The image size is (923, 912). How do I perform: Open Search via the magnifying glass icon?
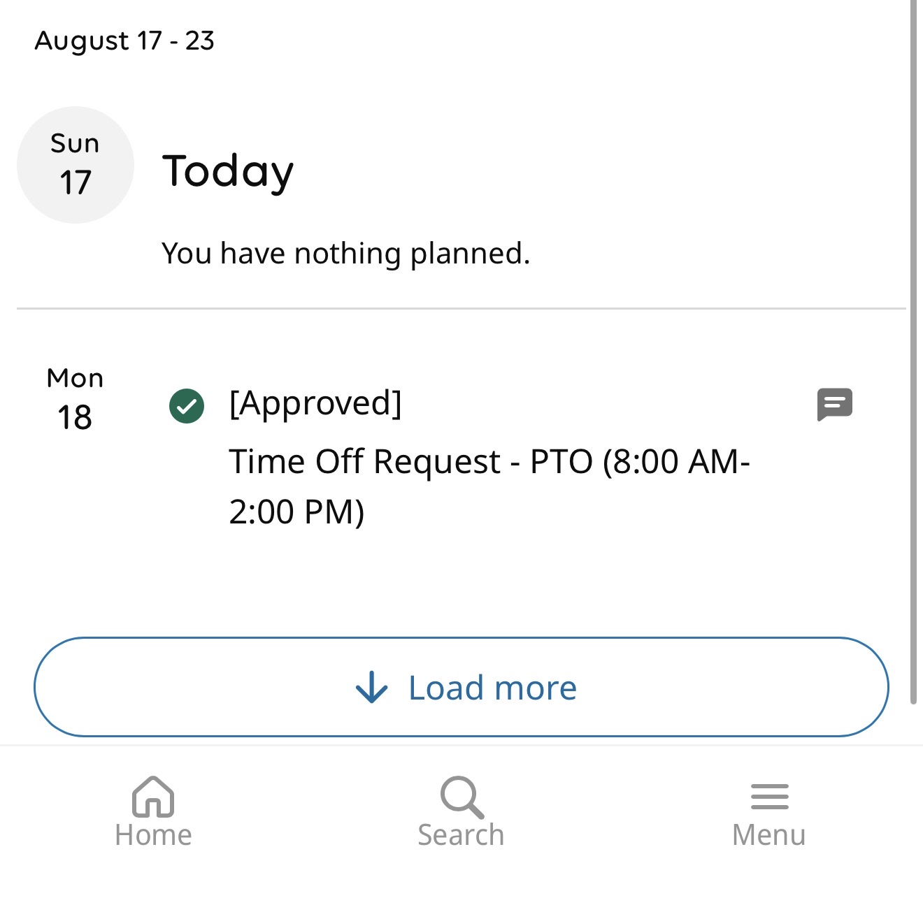point(461,797)
